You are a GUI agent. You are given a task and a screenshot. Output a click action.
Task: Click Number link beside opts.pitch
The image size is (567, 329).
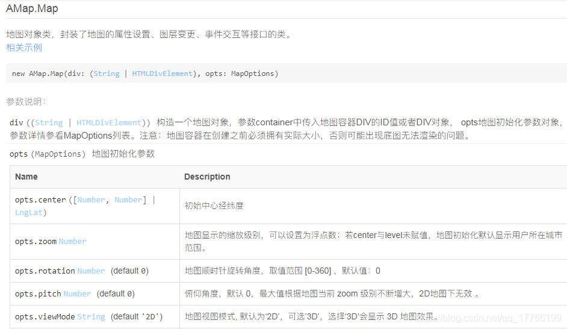pyautogui.click(x=78, y=293)
